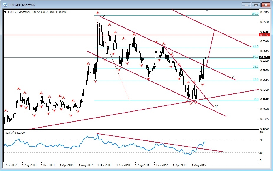273x171 pixels.
Task: Select the Fibonacci 100.0 level label
Action: (x=255, y=14)
